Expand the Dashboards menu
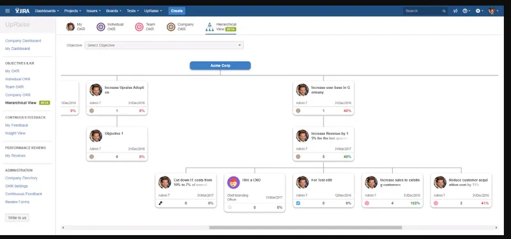Image resolution: width=511 pixels, height=239 pixels. point(47,11)
